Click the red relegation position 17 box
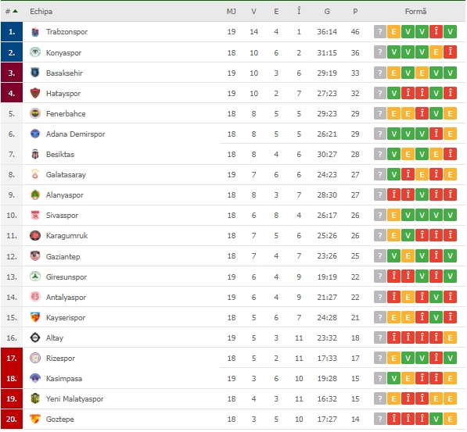 [x=12, y=358]
